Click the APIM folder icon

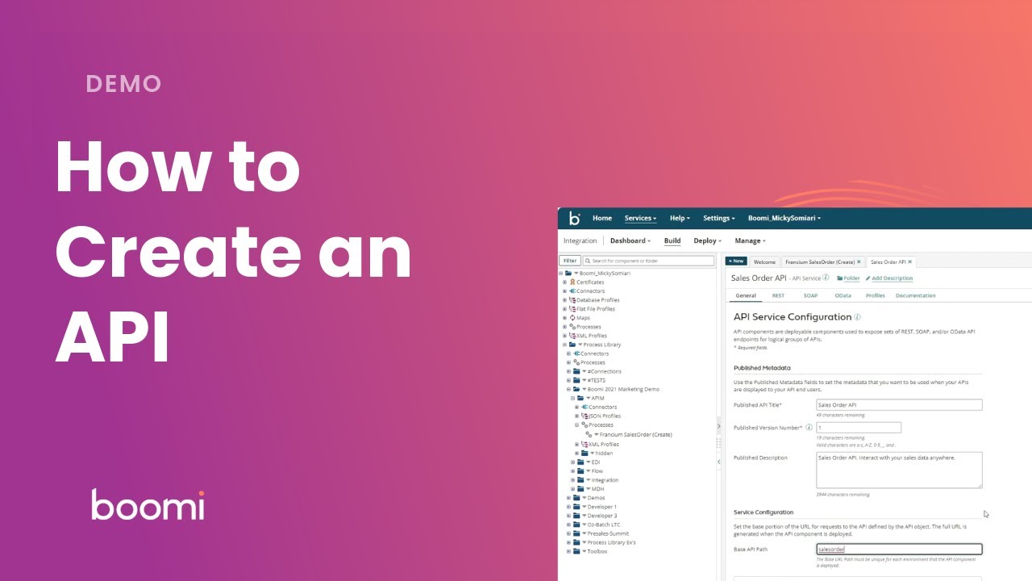580,399
